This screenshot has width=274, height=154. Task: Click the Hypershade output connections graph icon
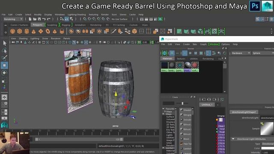point(214,99)
